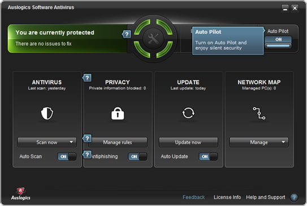Open Help and Support

click(x=266, y=197)
